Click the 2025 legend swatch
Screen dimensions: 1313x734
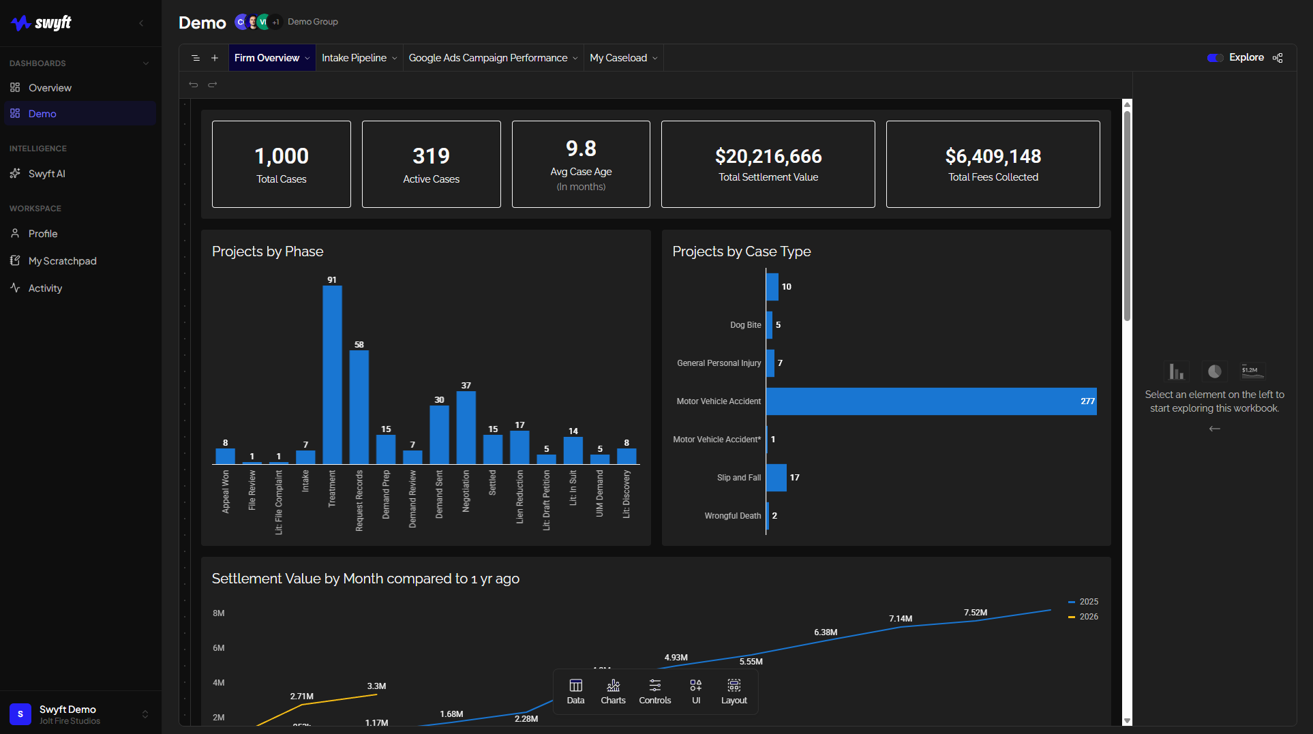[1072, 602]
